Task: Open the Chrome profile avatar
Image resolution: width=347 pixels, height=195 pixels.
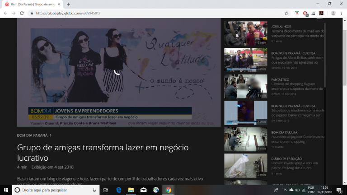Action: [333, 13]
